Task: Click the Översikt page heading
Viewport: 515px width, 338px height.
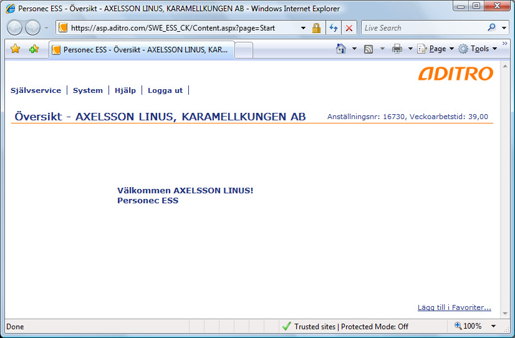Action: click(160, 117)
